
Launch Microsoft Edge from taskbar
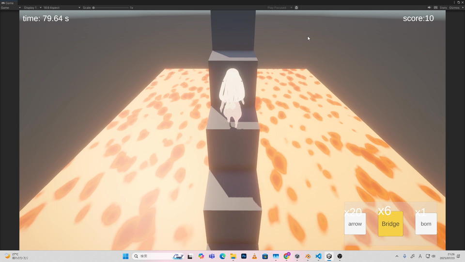222,256
